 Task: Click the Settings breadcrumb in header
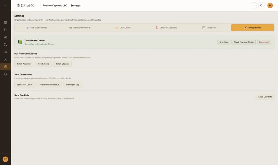[x=75, y=6]
